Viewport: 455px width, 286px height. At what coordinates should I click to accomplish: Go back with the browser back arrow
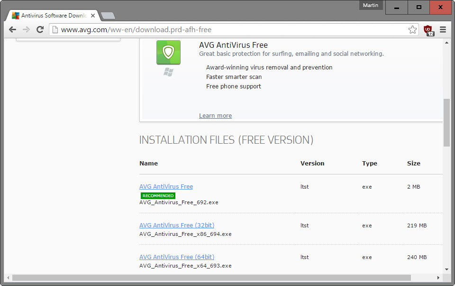(12, 29)
